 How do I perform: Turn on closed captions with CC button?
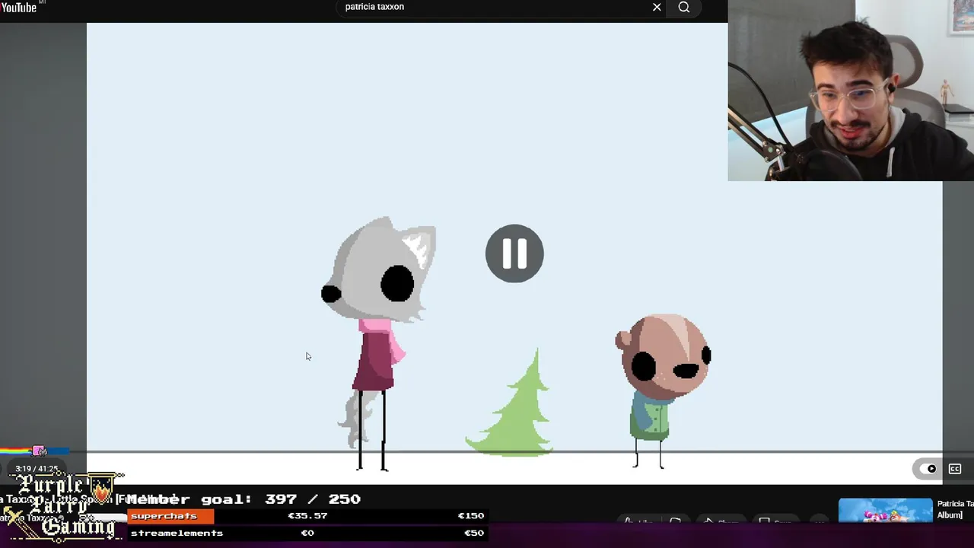(955, 469)
